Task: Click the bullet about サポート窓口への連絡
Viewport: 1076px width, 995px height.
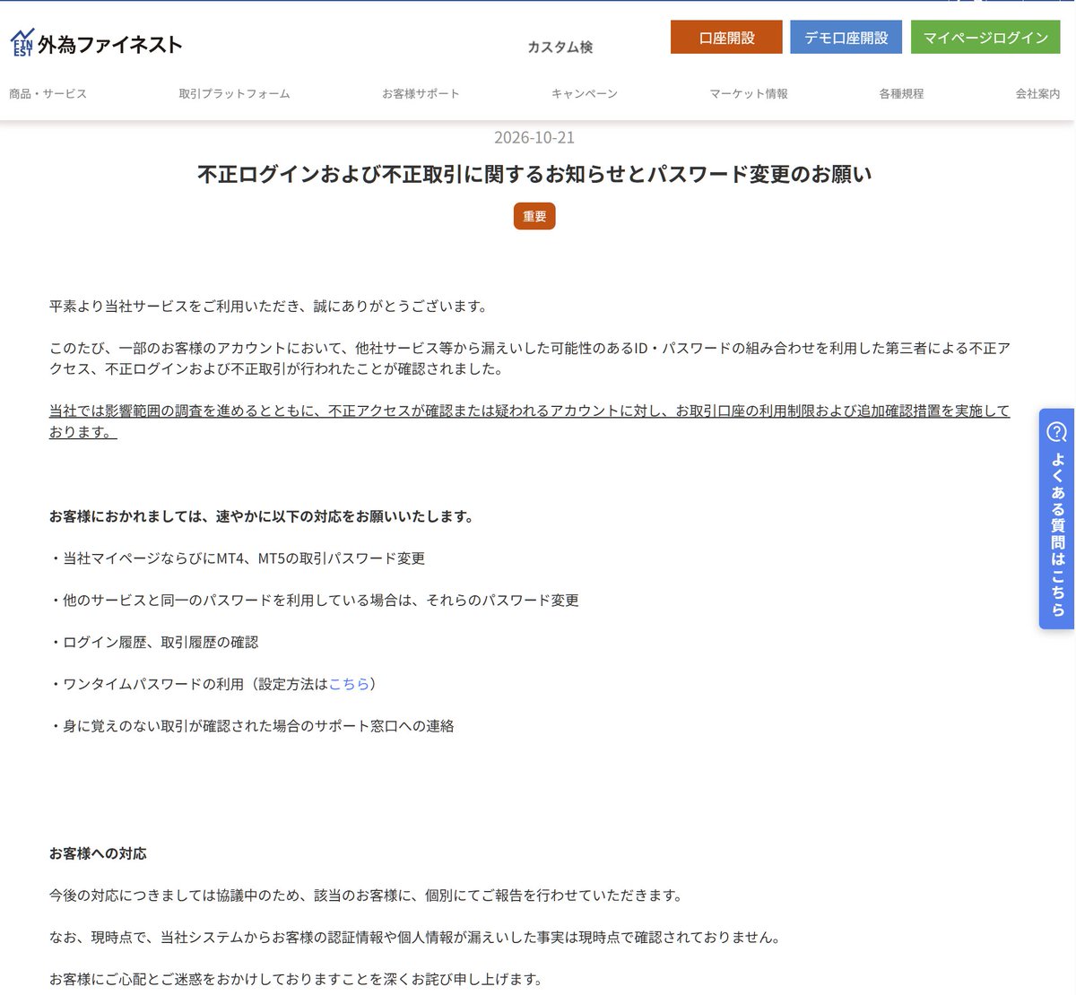Action: pos(252,726)
